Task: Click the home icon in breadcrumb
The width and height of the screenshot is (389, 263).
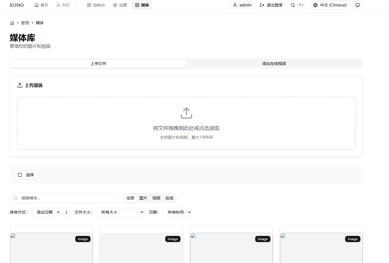Action: (12, 23)
